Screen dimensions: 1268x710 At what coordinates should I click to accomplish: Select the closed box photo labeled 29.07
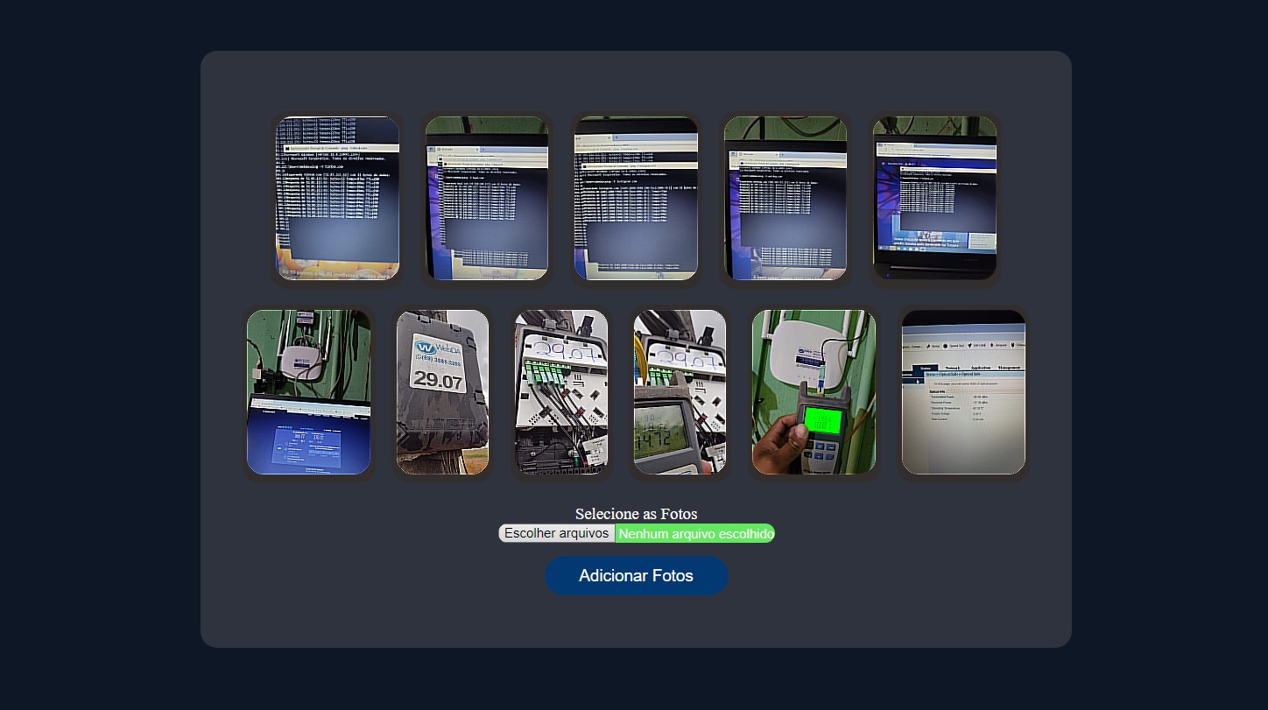pyautogui.click(x=442, y=392)
